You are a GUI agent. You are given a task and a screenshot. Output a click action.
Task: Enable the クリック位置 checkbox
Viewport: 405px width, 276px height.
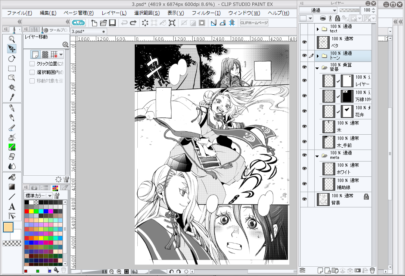point(32,64)
